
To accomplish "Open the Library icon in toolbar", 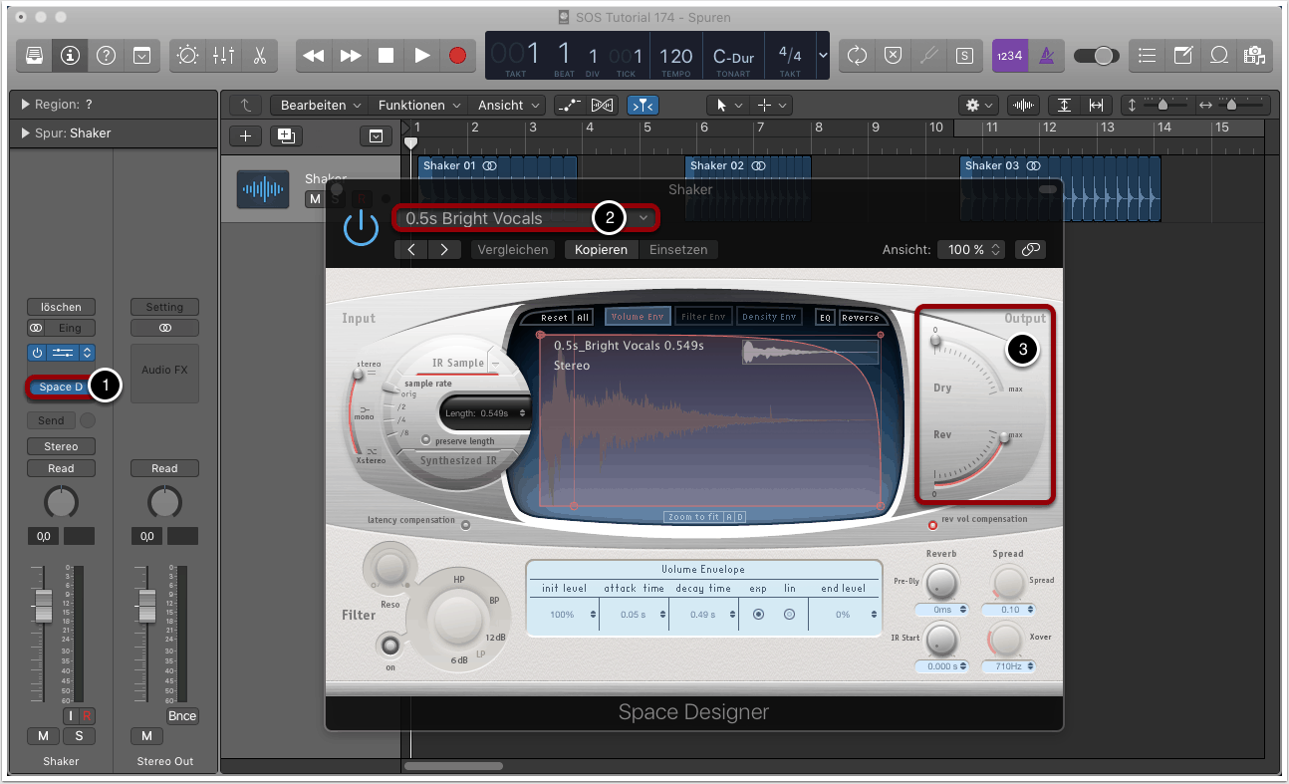I will coord(35,56).
